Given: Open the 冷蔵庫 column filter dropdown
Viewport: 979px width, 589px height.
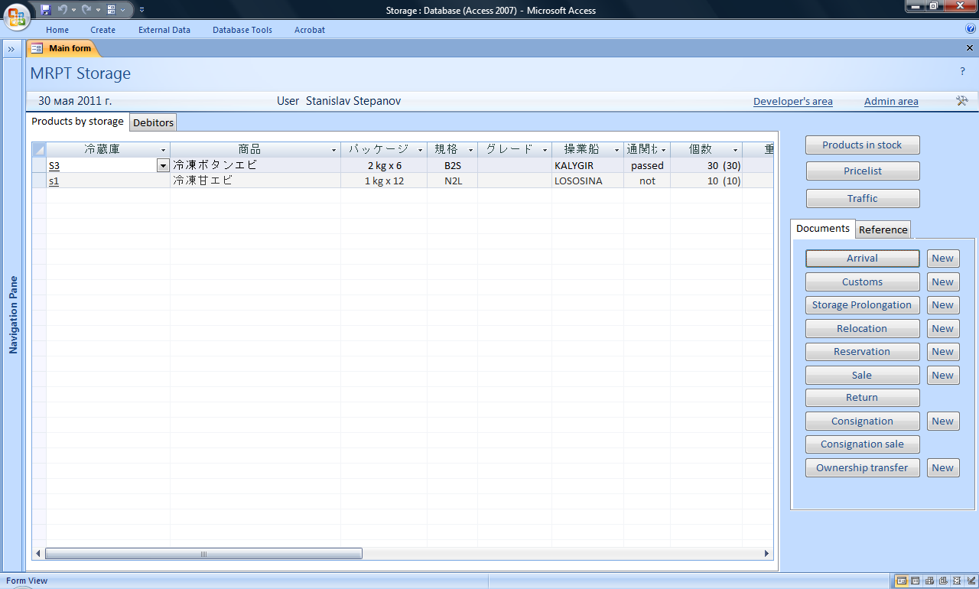Looking at the screenshot, I should tap(163, 150).
